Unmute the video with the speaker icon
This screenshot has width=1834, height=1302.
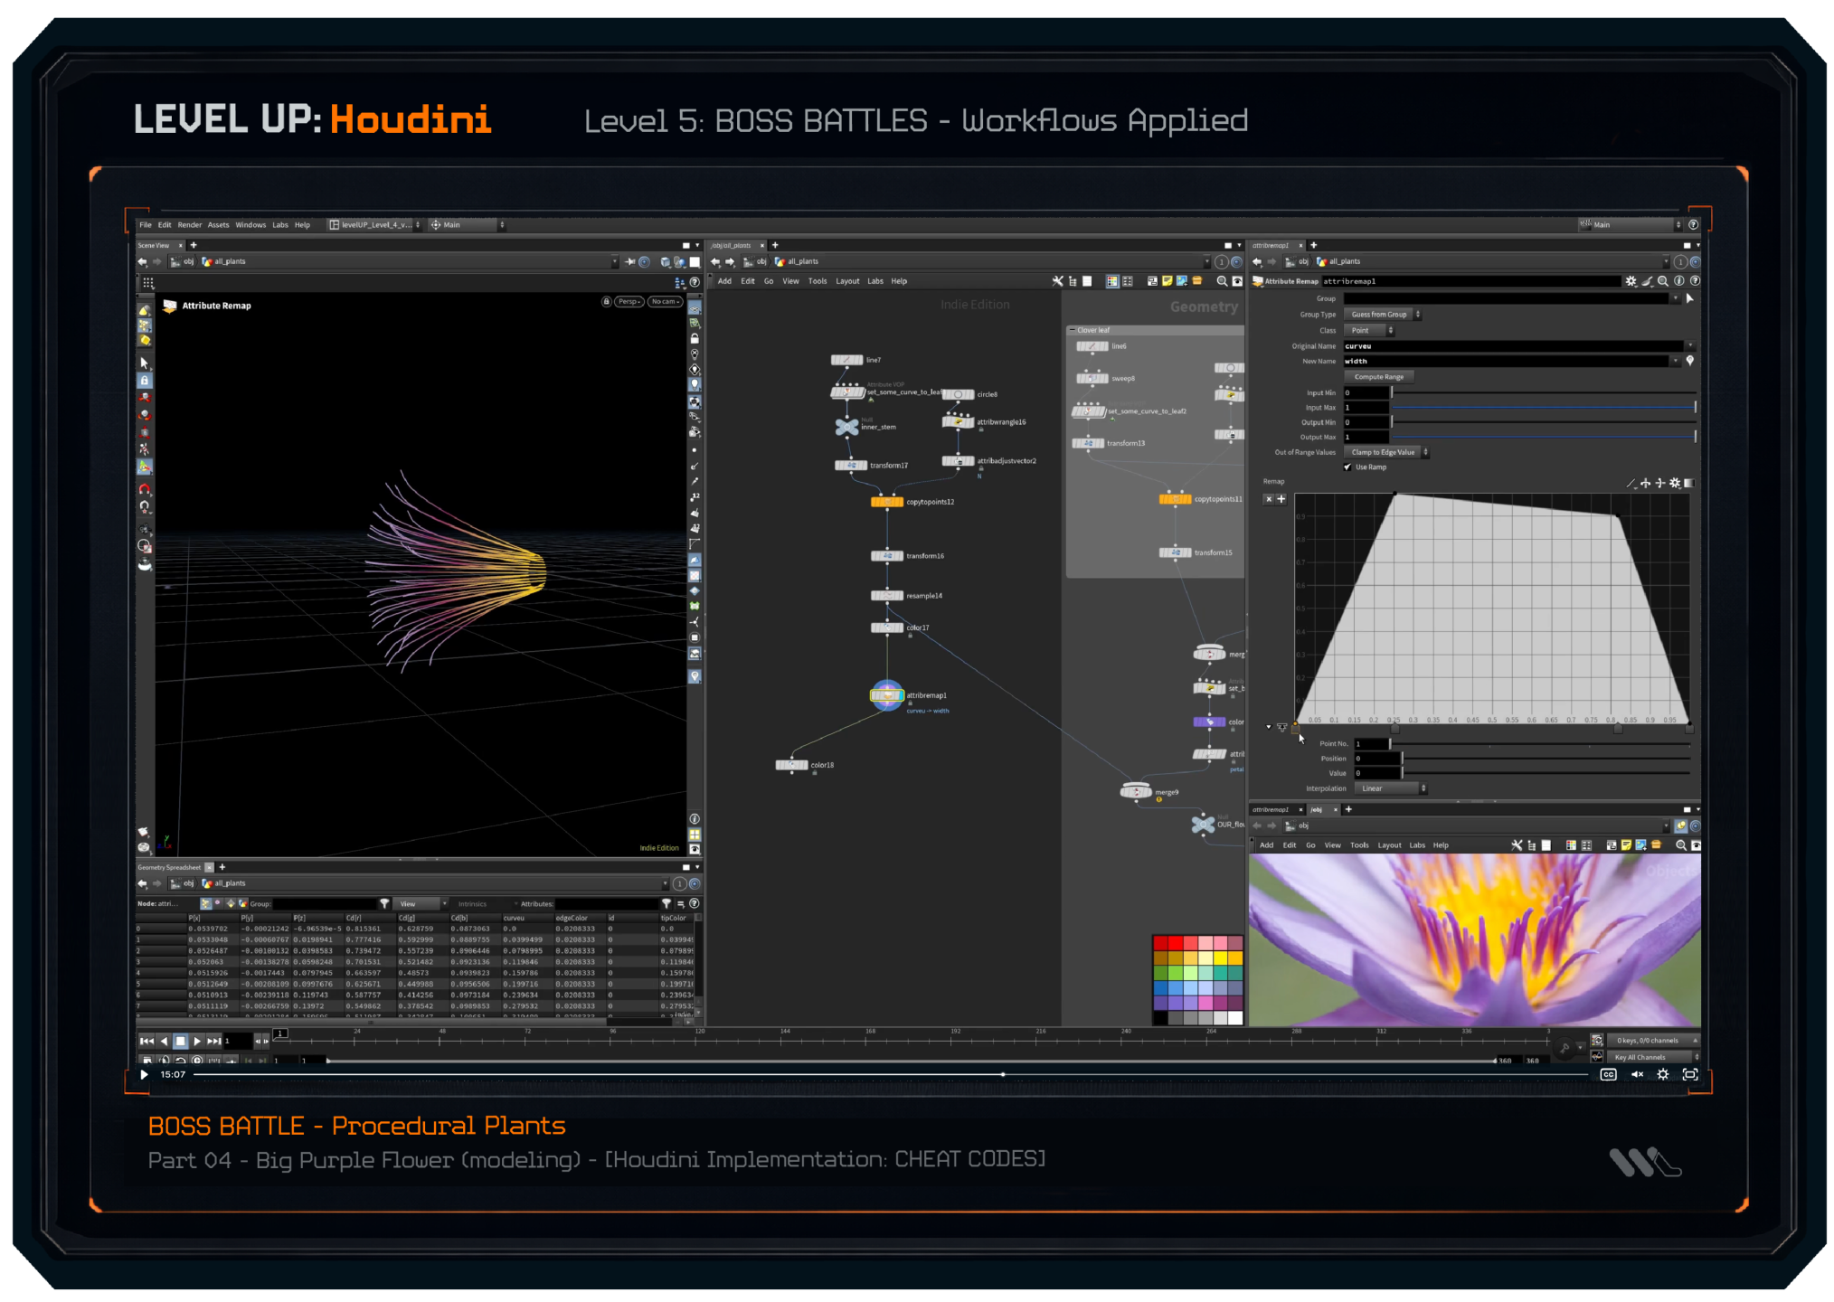click(1637, 1074)
